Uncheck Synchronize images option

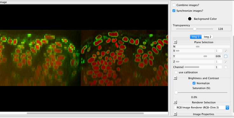coord(174,11)
